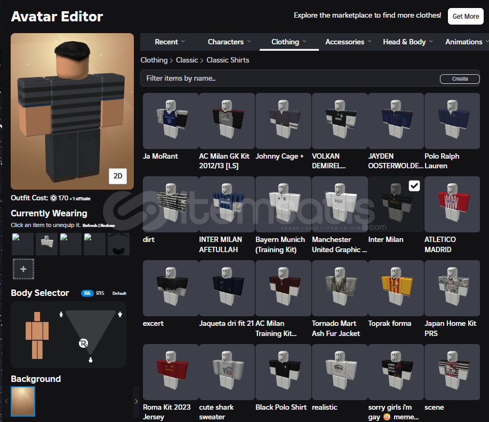Pick the VOLKAN DEMIREL shirt
This screenshot has height=422, width=489.
click(x=340, y=121)
